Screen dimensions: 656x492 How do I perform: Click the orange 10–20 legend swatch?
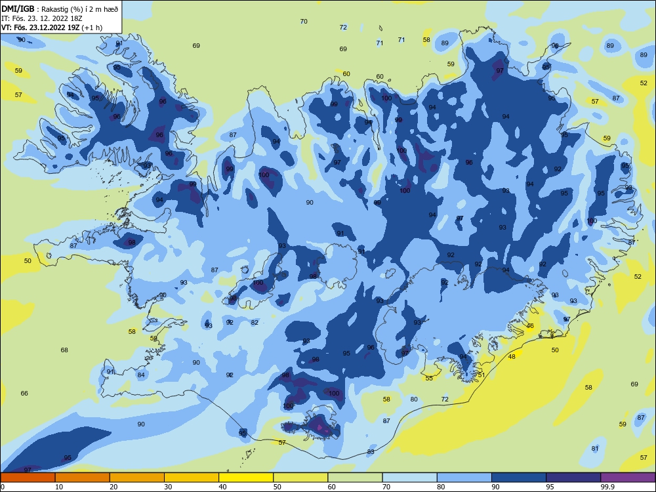click(83, 478)
